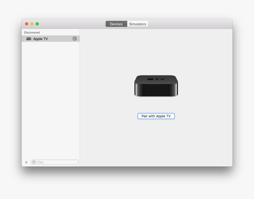Click the Apple logo on the Apple TV image
The image size is (254, 199).
click(x=150, y=79)
